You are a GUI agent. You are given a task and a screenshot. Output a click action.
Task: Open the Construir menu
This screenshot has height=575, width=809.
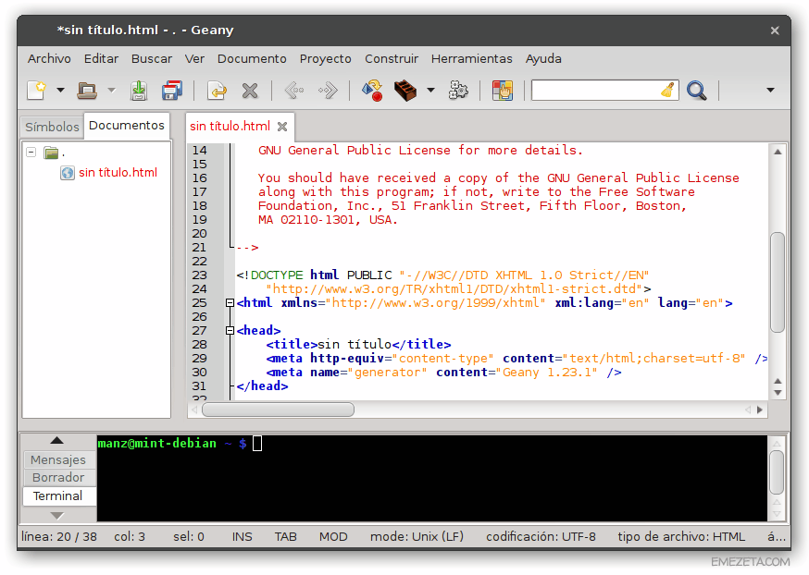(392, 59)
